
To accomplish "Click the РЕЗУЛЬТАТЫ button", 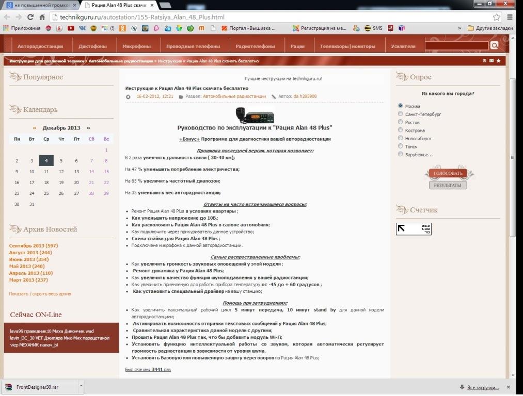I will [448, 185].
